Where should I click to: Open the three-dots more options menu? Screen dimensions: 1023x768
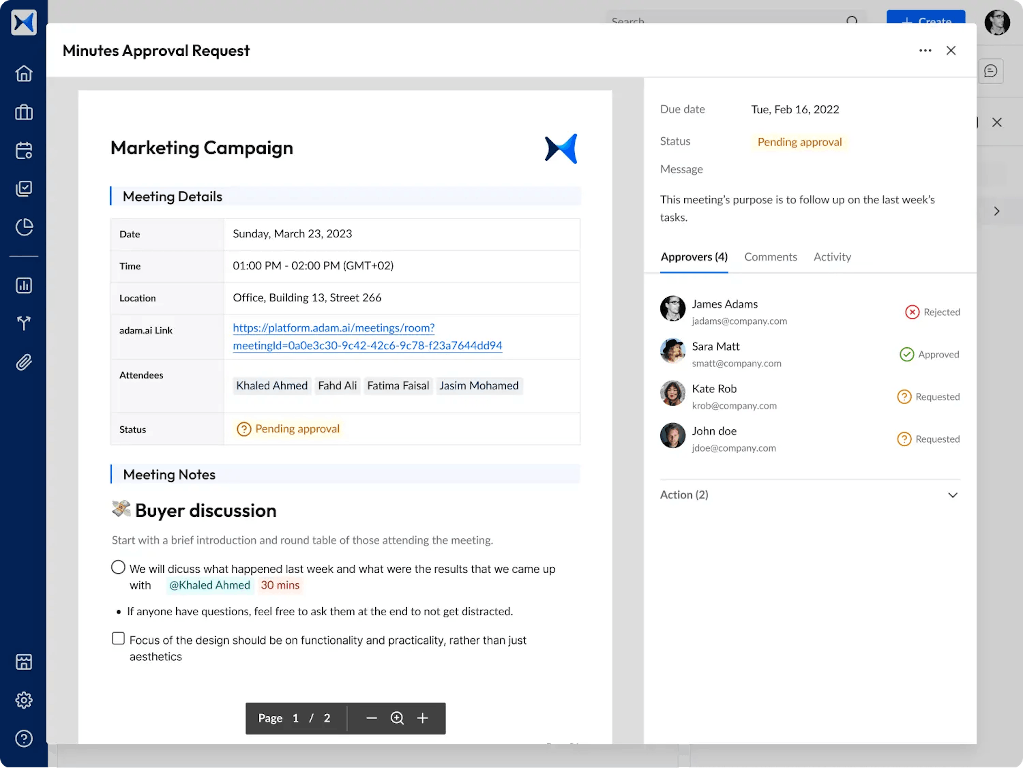click(x=925, y=50)
